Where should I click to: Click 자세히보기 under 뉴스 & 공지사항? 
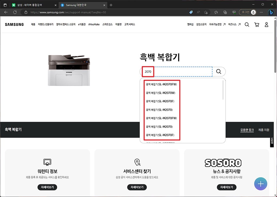pos(227,187)
